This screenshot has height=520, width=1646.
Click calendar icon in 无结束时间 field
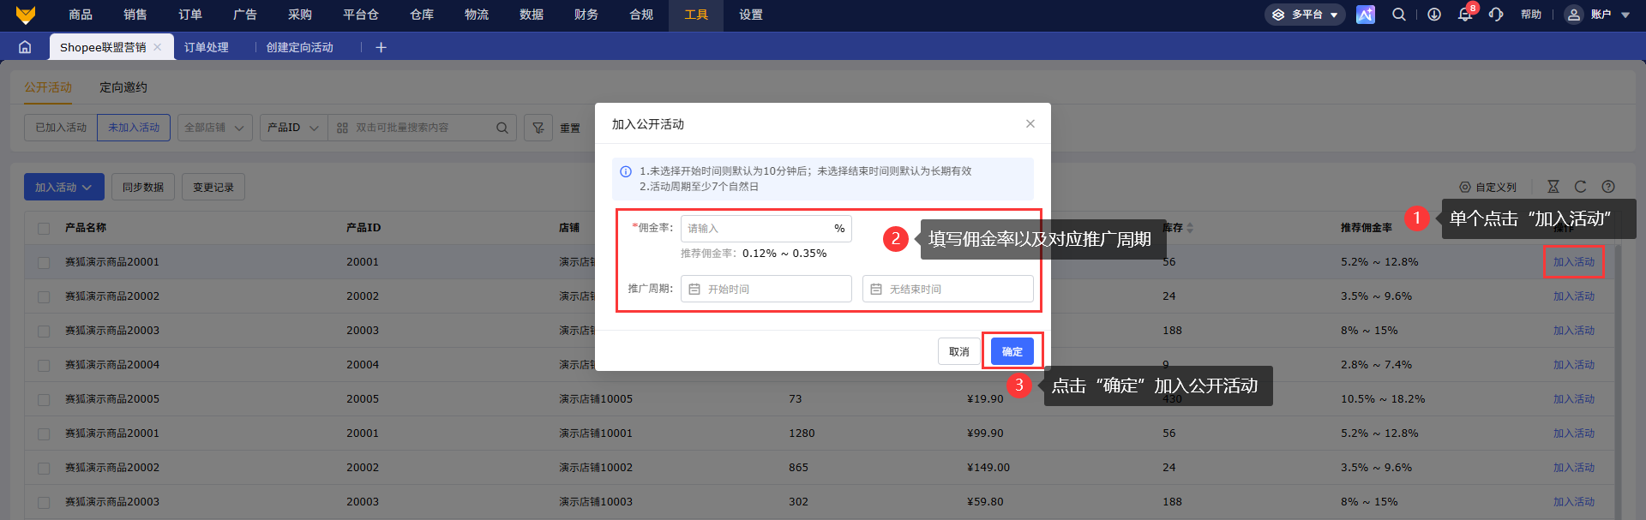point(876,290)
